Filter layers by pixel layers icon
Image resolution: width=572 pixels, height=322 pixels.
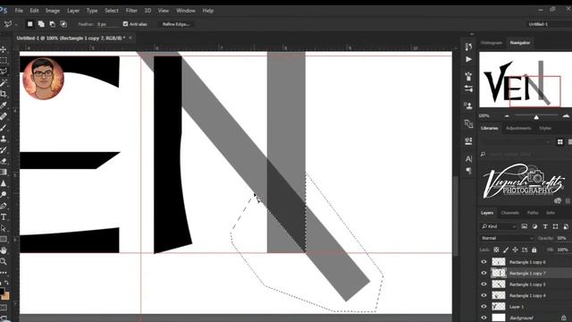pos(525,226)
